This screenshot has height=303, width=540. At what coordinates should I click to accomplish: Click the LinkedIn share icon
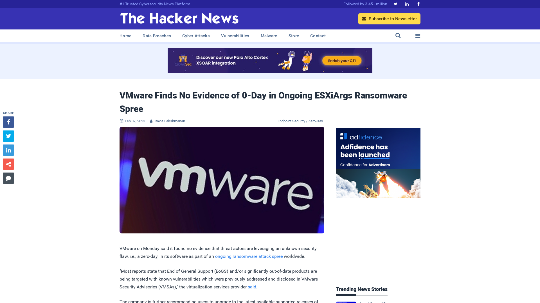coord(8,150)
